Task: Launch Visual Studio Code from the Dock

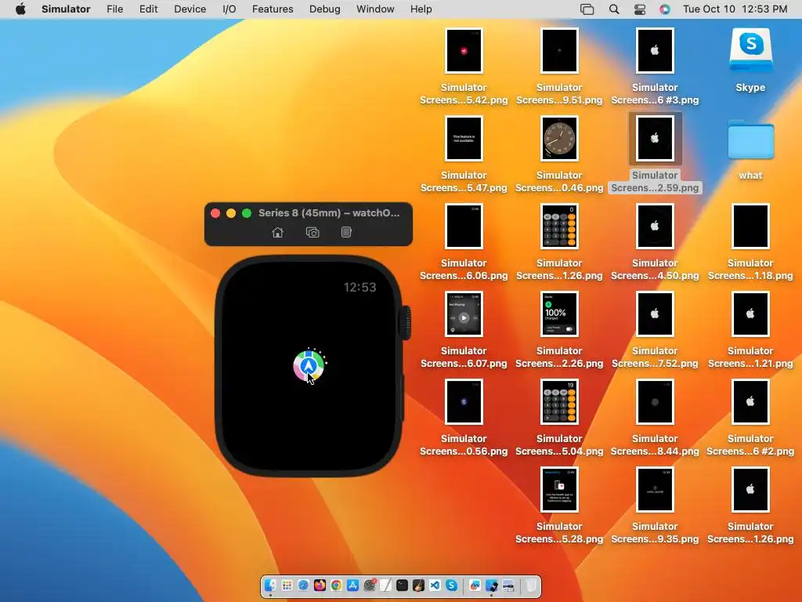Action: pos(435,585)
